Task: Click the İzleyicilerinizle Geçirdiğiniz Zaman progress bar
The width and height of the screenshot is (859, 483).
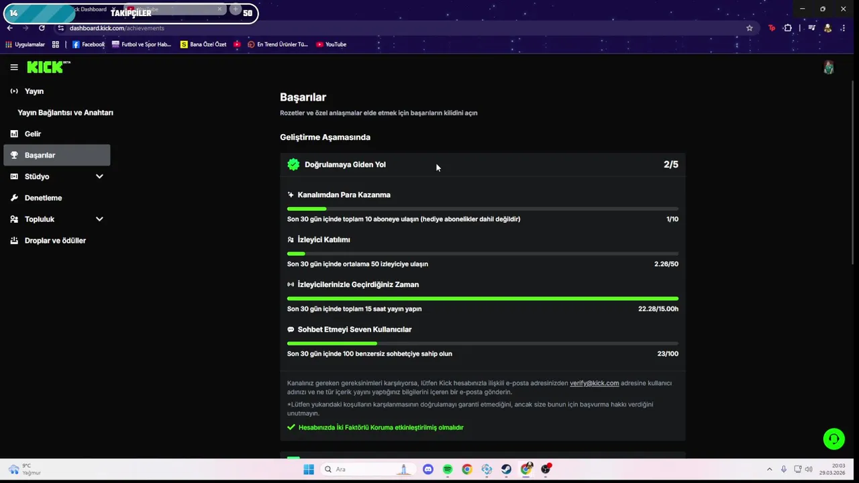Action: click(x=483, y=299)
